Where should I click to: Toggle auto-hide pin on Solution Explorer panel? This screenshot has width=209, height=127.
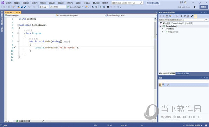coord(204,12)
